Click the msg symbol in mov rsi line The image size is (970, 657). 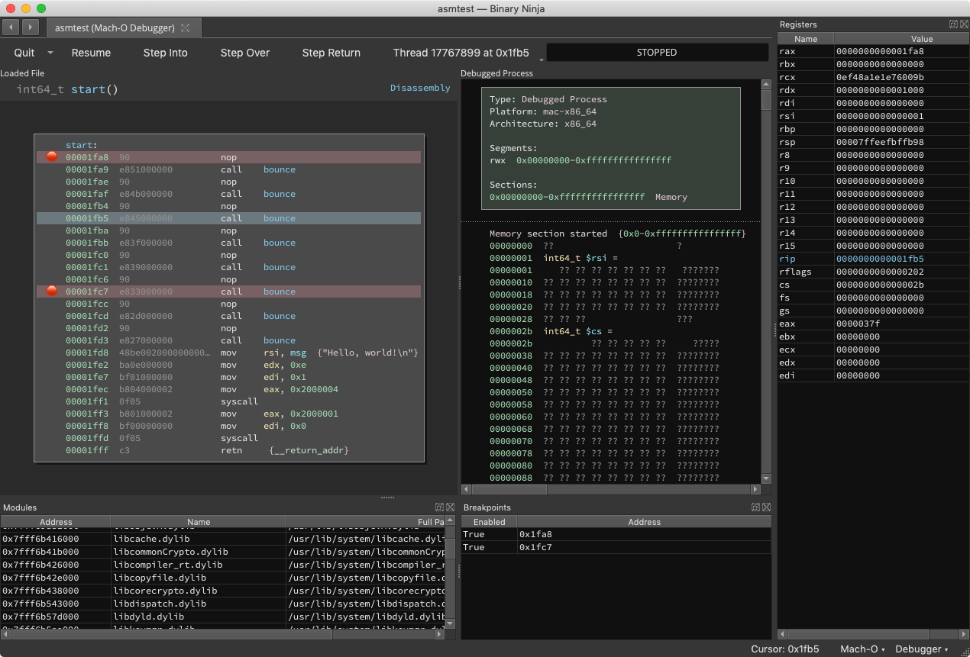point(298,353)
